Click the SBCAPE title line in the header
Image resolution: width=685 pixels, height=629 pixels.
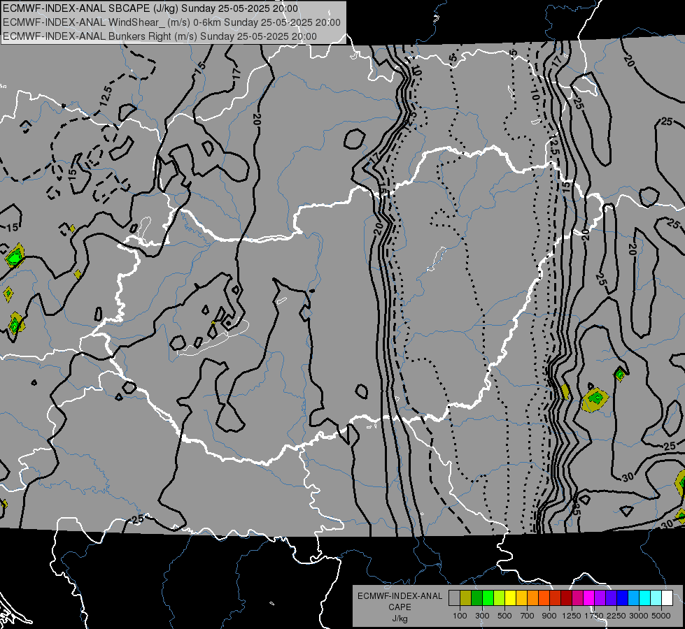150,8
